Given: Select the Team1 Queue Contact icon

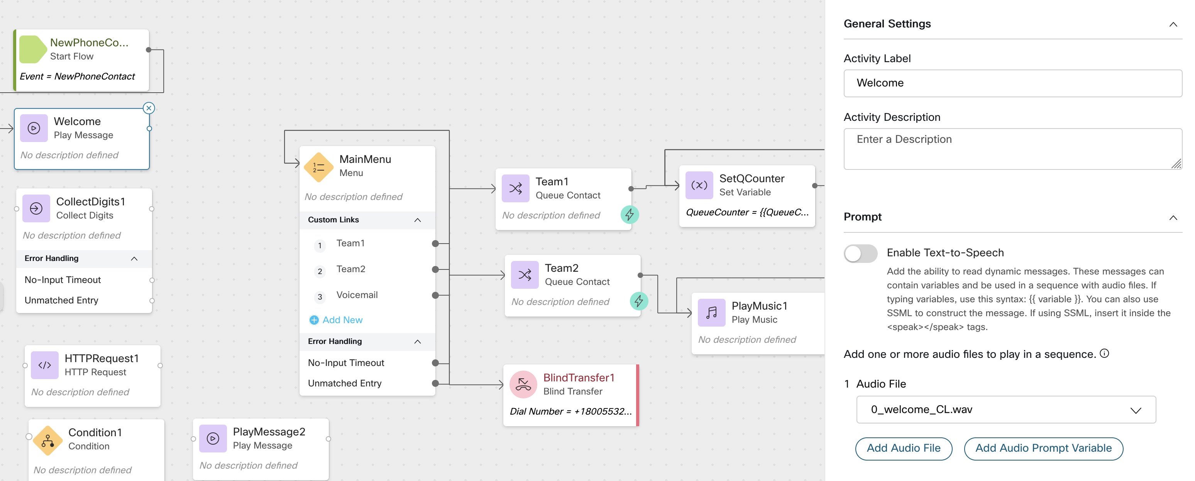Looking at the screenshot, I should click(x=515, y=188).
